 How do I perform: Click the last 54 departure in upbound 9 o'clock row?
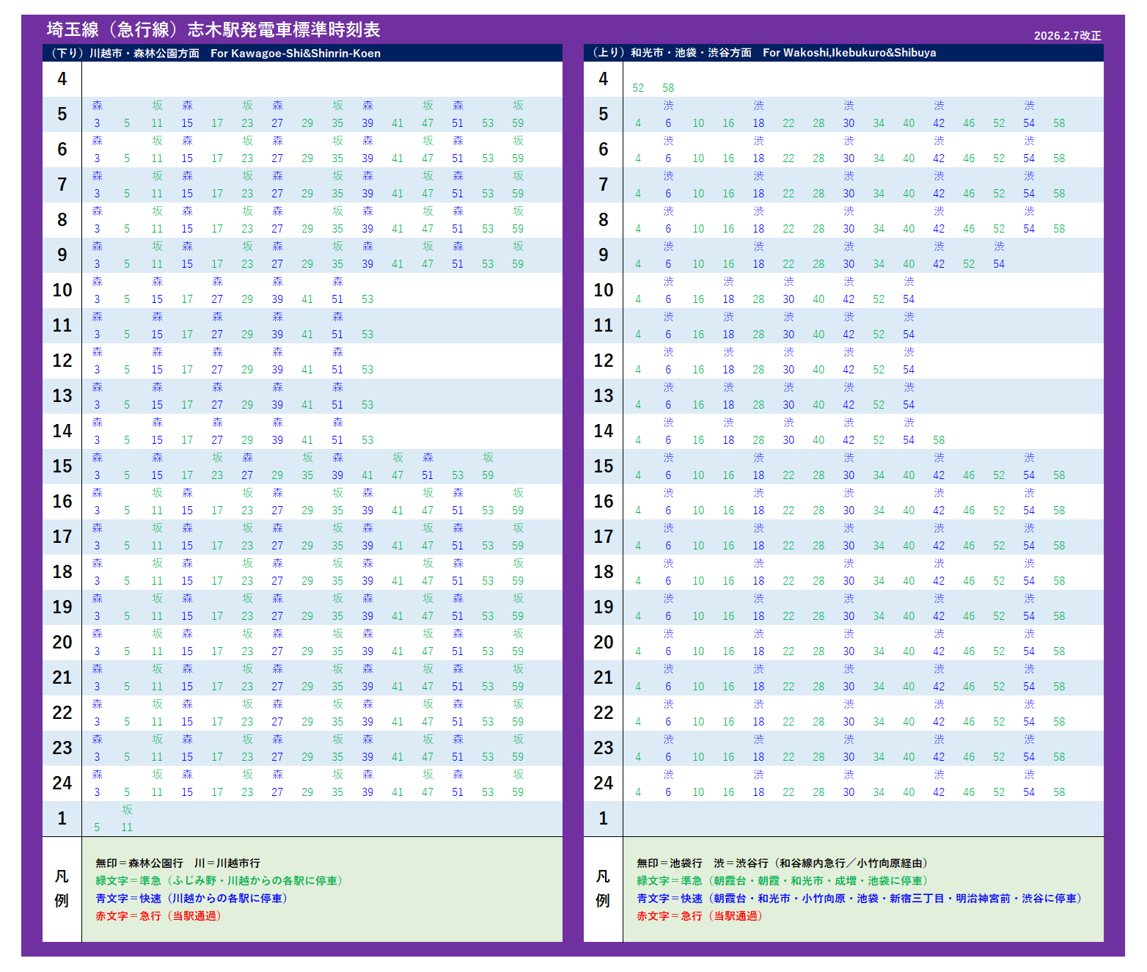(999, 264)
